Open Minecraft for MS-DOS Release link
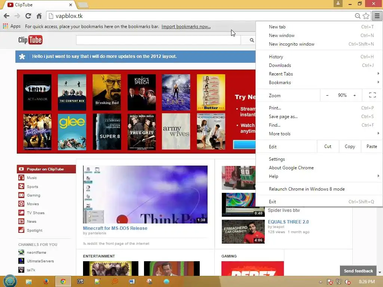The image size is (383, 287). click(x=115, y=228)
